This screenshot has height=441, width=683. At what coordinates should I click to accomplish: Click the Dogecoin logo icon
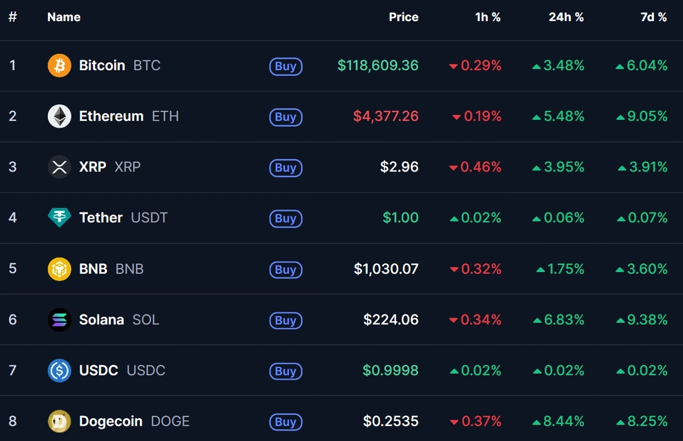pos(59,421)
